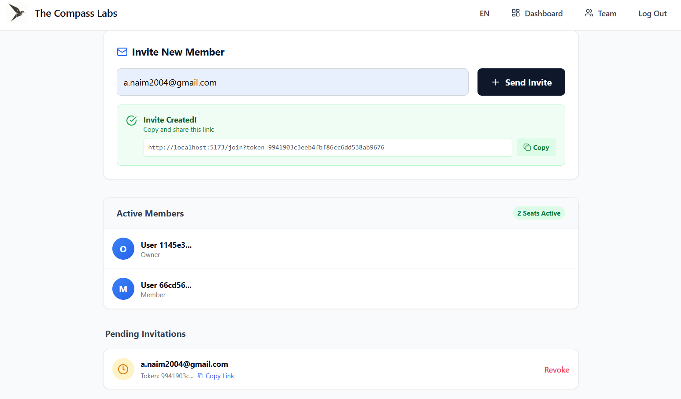Click the Dashboard grid icon

click(x=516, y=13)
